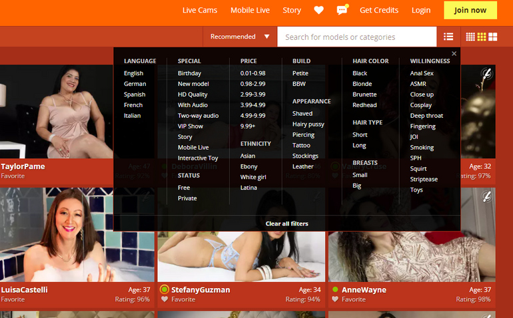Image resolution: width=513 pixels, height=318 pixels.
Task: Choose price range 0.01-0.98
Action: (x=253, y=73)
